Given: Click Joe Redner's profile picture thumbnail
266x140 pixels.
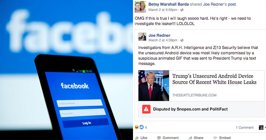Looking at the screenshot, I should click(142, 37).
